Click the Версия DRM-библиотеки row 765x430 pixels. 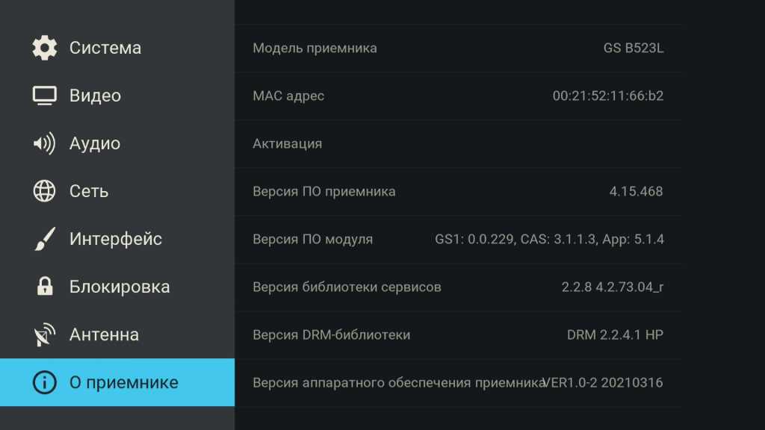coord(457,334)
